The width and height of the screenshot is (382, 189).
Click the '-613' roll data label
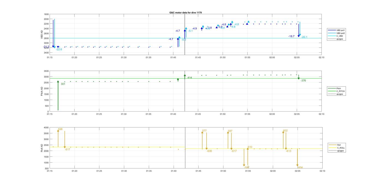tap(288, 151)
